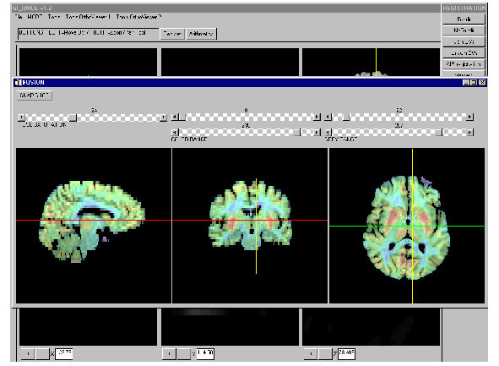The image size is (499, 366).
Task: Click the Fusion window title bar icon
Action: coord(19,83)
